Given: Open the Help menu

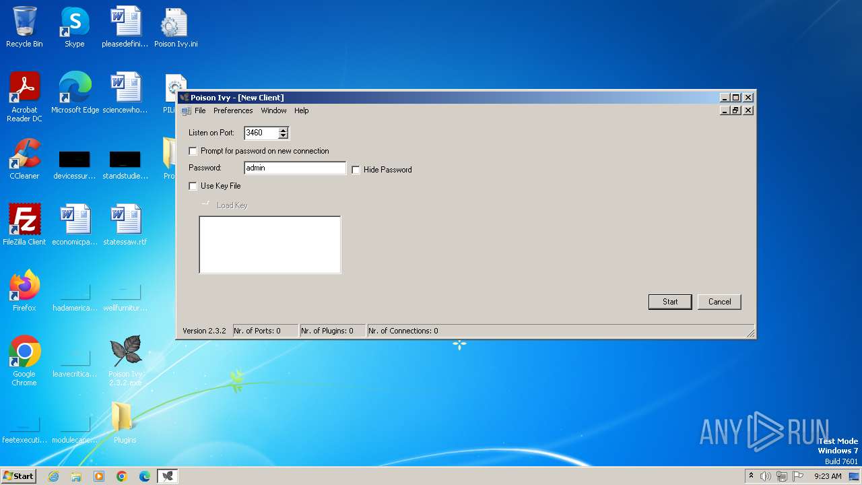Looking at the screenshot, I should pyautogui.click(x=301, y=110).
